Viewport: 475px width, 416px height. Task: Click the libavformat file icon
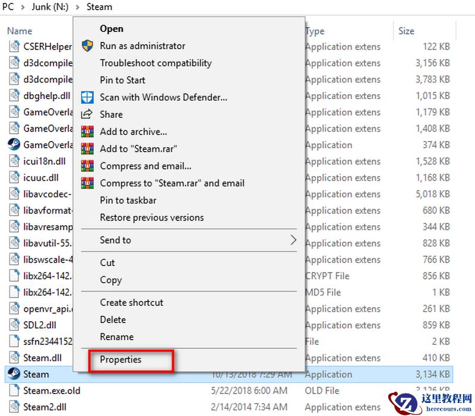14,210
